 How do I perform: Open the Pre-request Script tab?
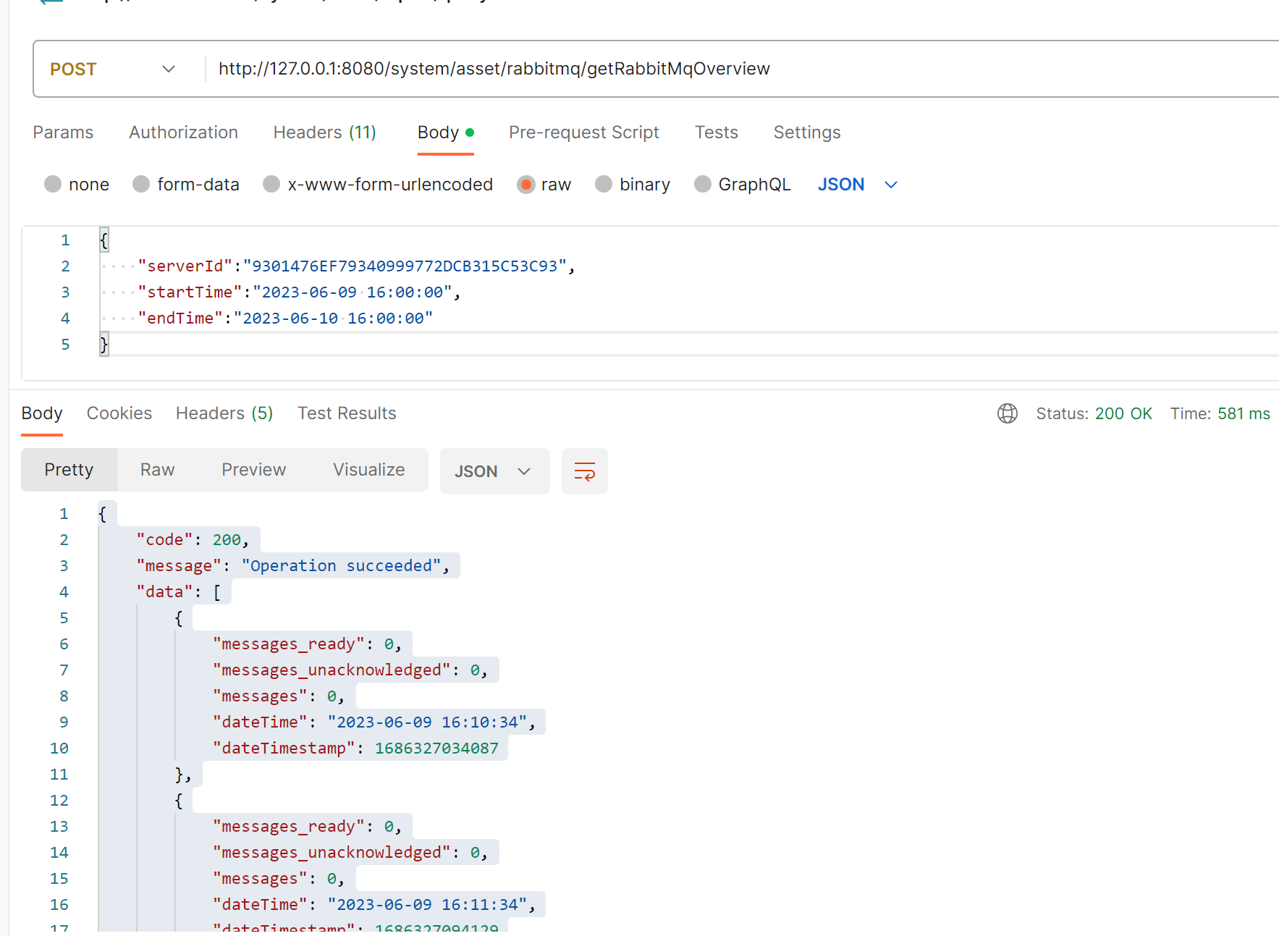coord(583,132)
